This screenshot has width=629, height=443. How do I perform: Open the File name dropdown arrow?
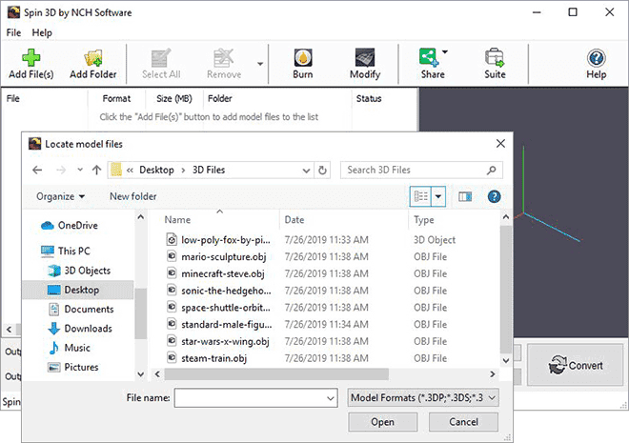tap(331, 398)
